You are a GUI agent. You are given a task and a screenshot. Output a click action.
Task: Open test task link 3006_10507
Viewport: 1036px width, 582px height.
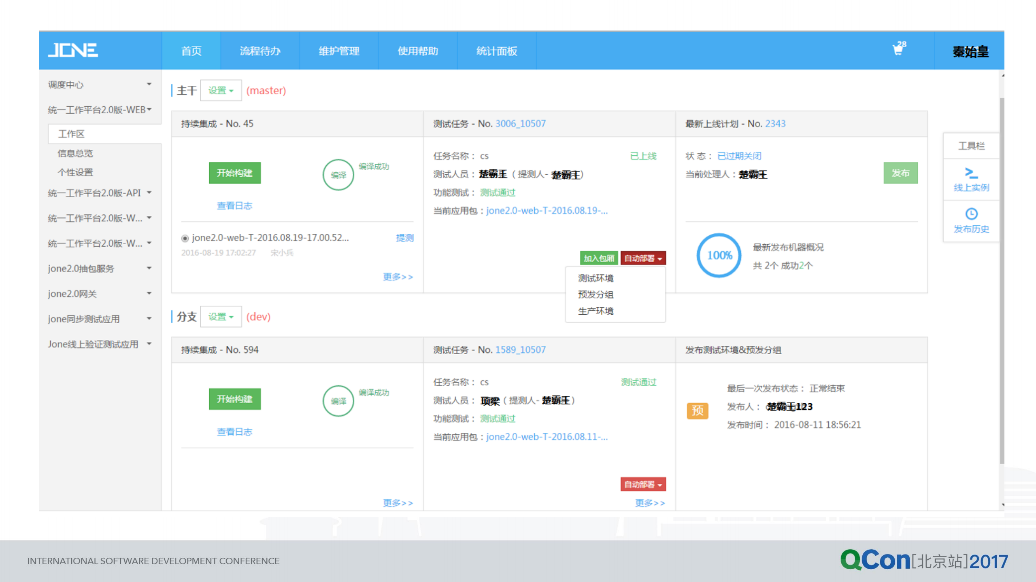click(x=520, y=123)
